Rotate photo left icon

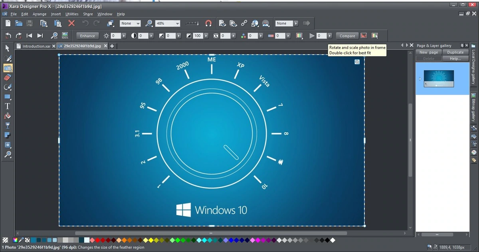[x=8, y=35]
